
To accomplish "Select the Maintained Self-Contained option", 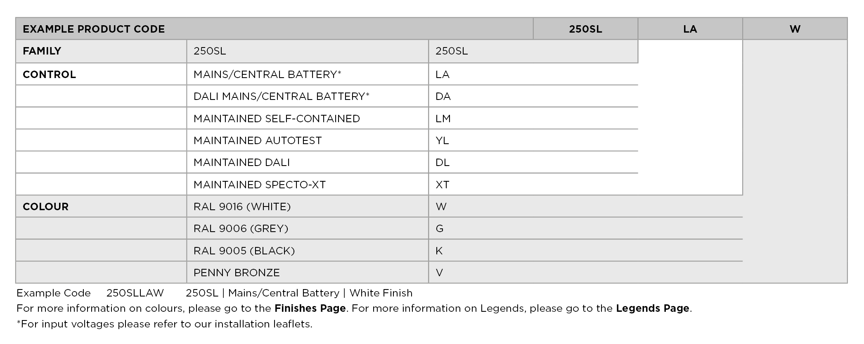I will (x=277, y=119).
